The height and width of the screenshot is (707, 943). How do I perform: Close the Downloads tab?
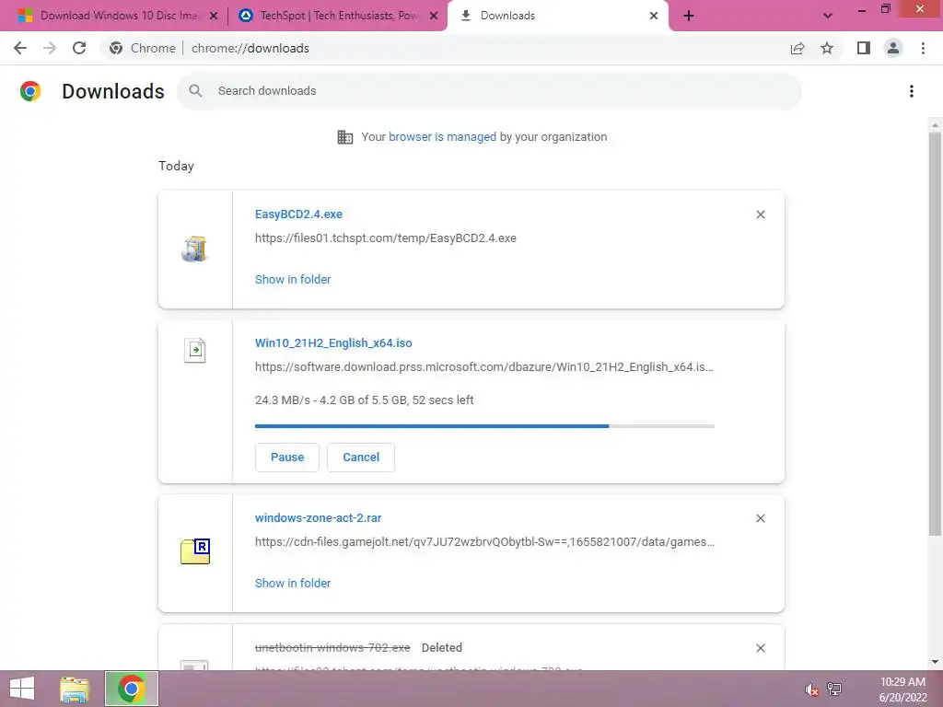pos(654,16)
